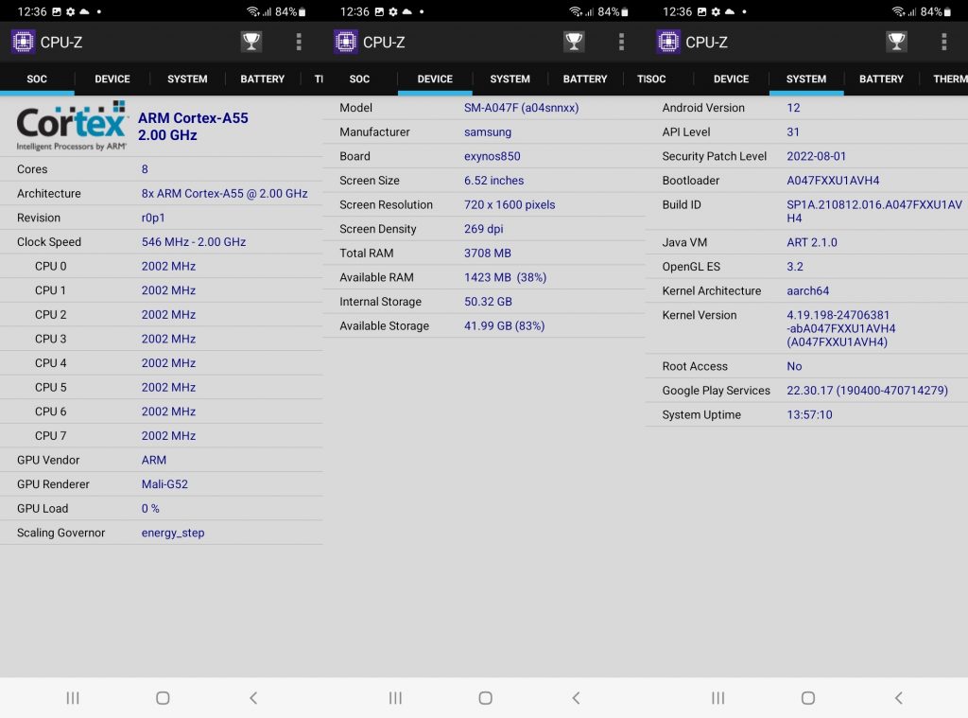Viewport: 968px width, 718px height.
Task: Tap the Java VM value 'ART 2.1.0'
Action: 812,242
